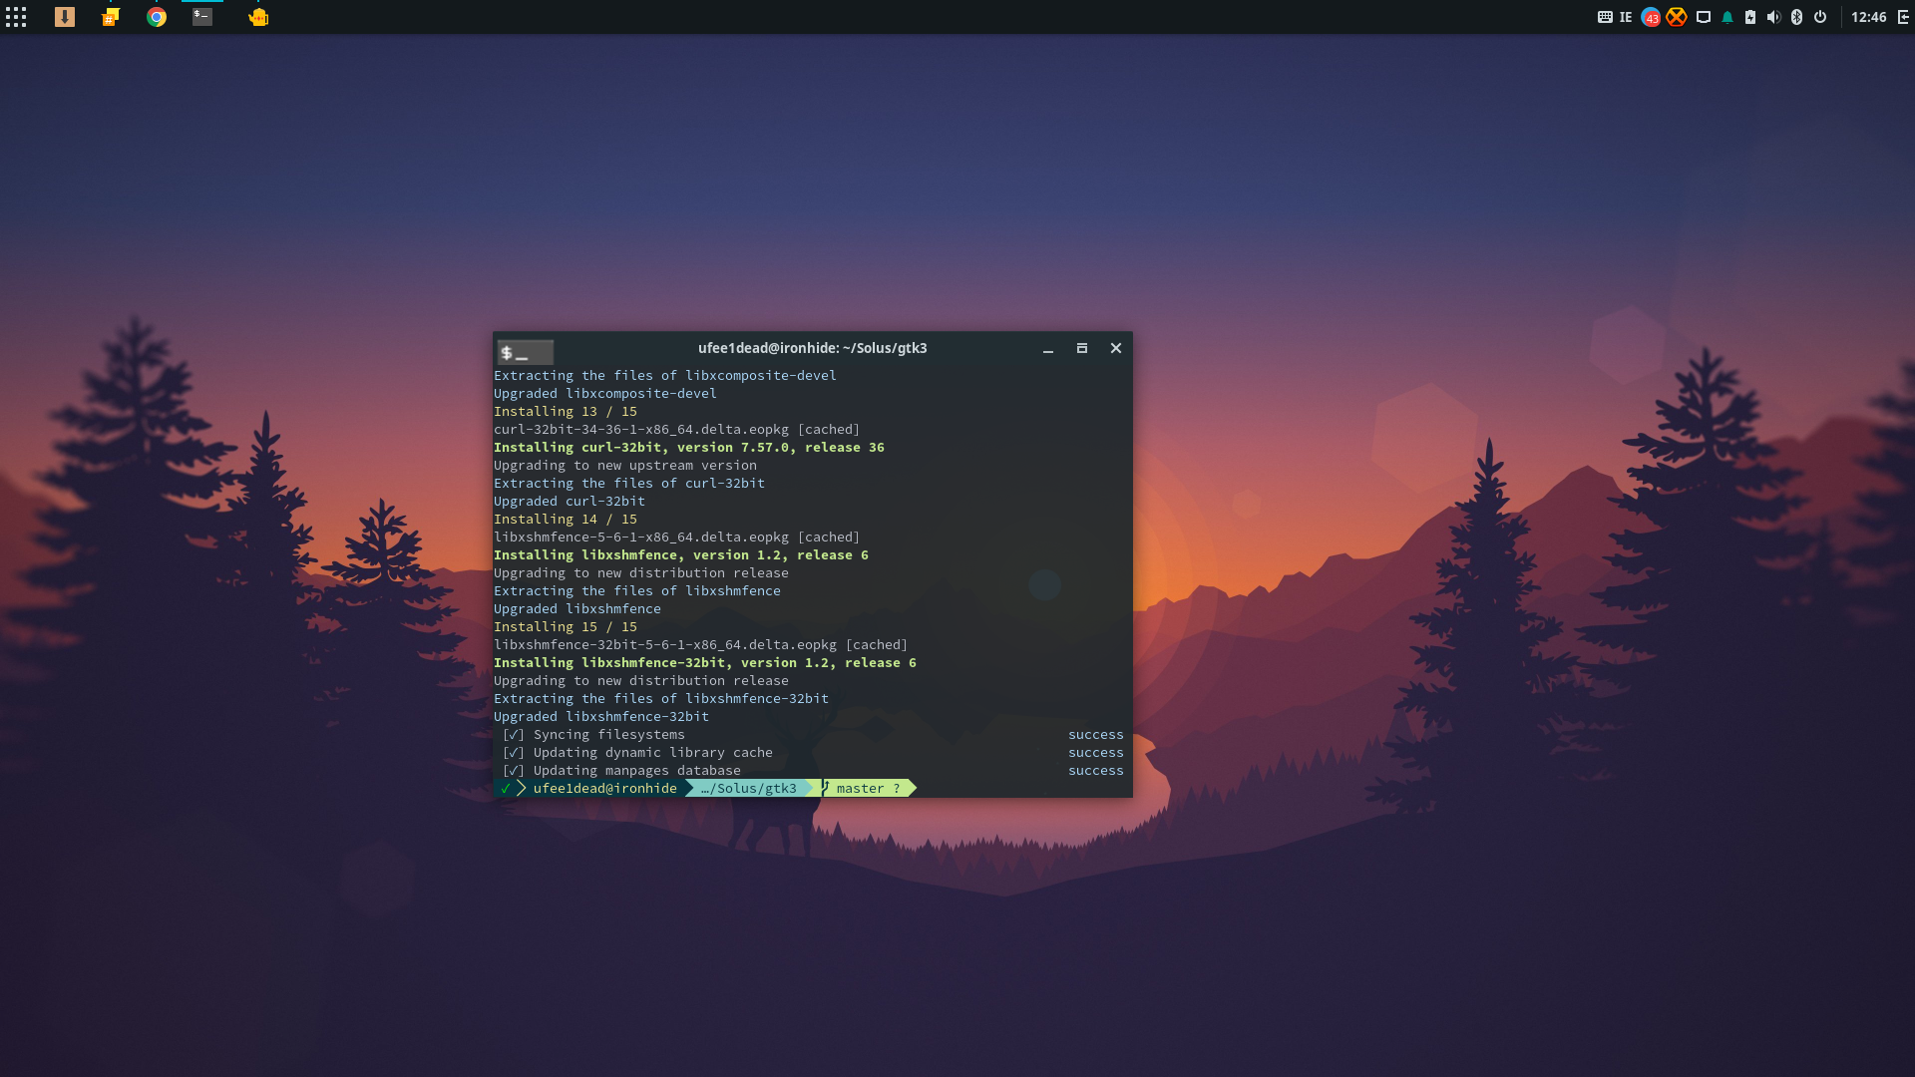Open the volume control speaker icon
This screenshot has height=1077, width=1915.
pyautogui.click(x=1773, y=17)
